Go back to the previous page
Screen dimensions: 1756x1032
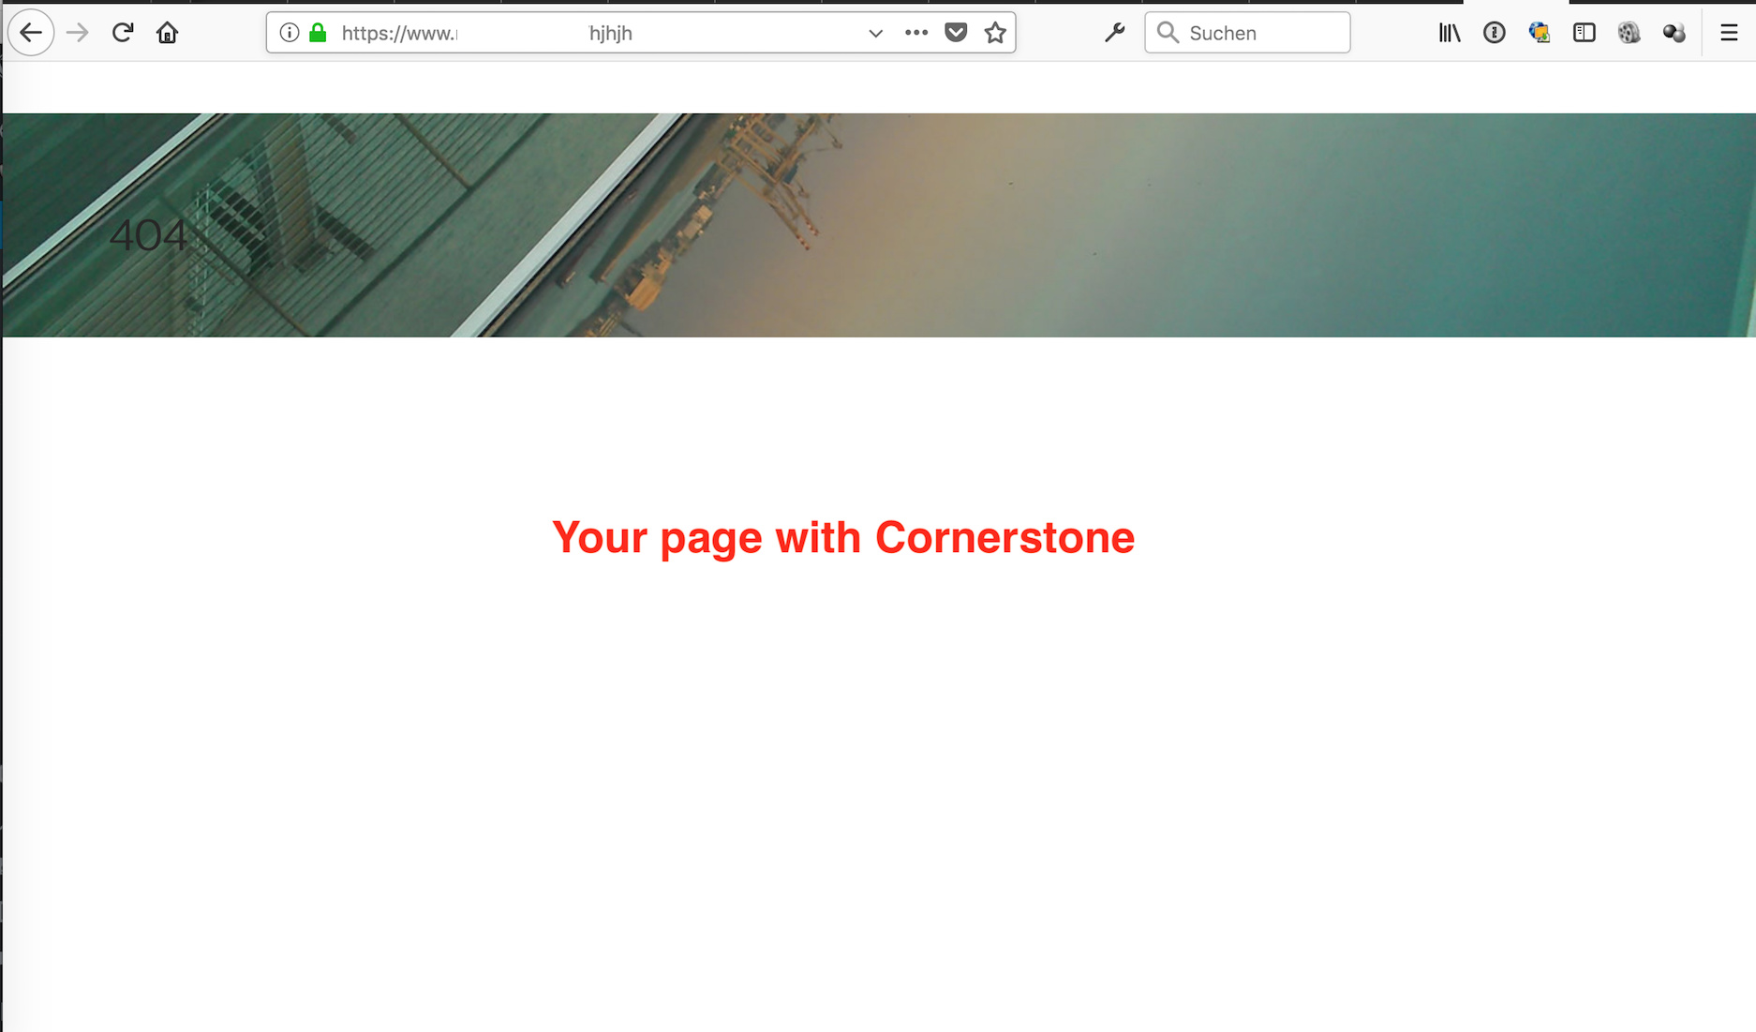31,33
